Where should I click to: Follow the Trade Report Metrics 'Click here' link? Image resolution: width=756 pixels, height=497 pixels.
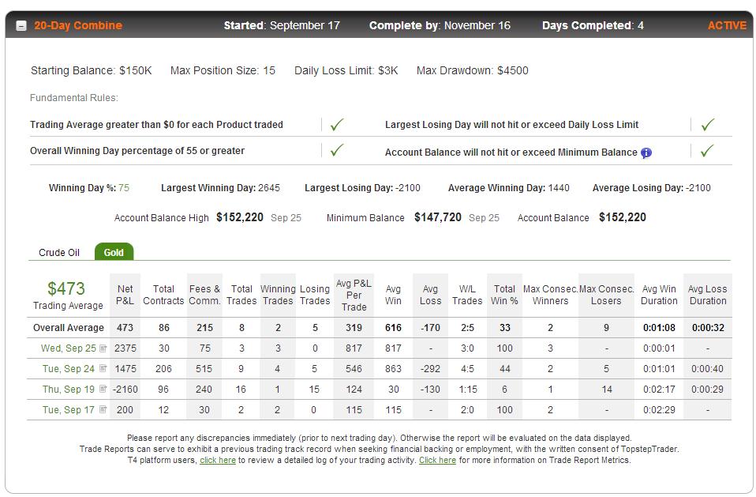(x=437, y=460)
